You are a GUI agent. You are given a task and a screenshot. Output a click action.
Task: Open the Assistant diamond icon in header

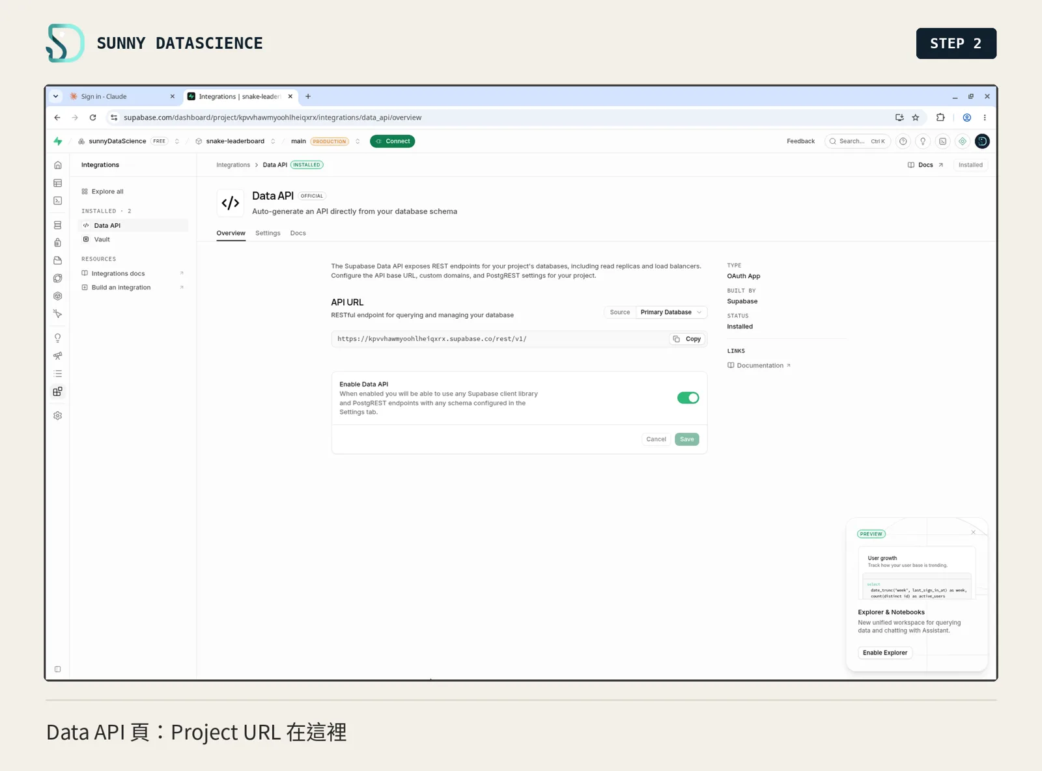pyautogui.click(x=962, y=141)
